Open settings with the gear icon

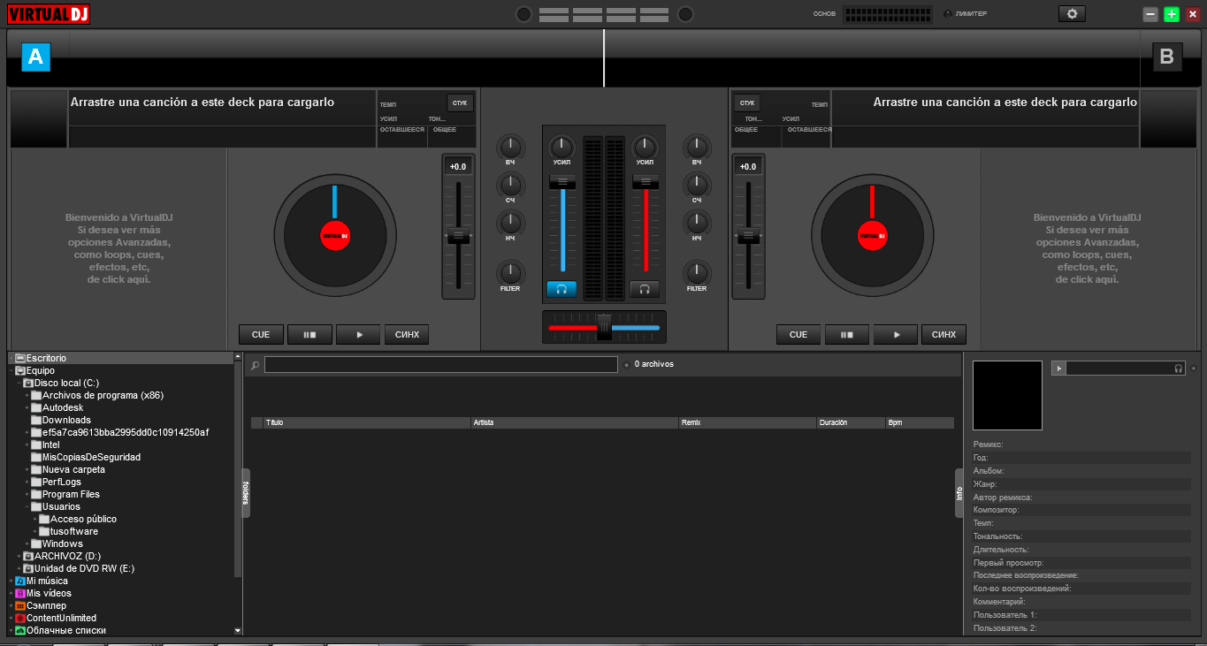point(1072,13)
